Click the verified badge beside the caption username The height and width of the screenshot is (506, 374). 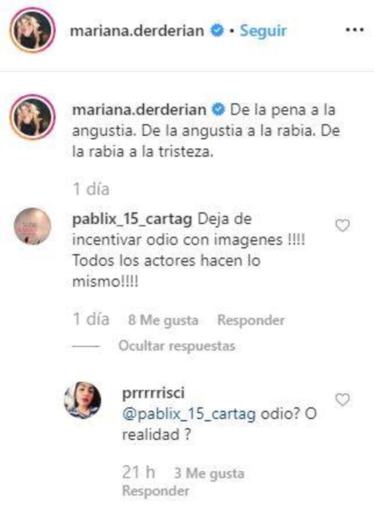(x=218, y=110)
